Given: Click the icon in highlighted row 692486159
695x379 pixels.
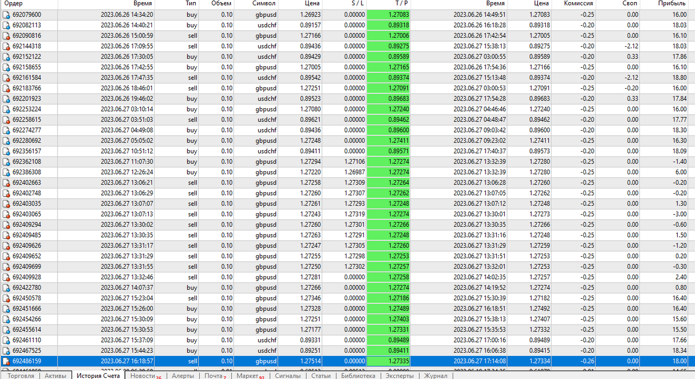Looking at the screenshot, I should (x=6, y=361).
